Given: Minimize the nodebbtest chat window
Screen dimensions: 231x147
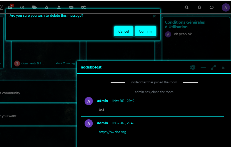Looking at the screenshot, I should pyautogui.click(x=203, y=67).
